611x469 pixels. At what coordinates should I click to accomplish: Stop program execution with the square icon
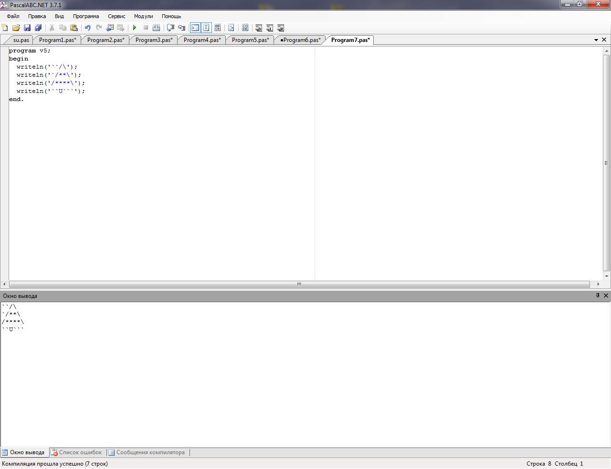146,28
